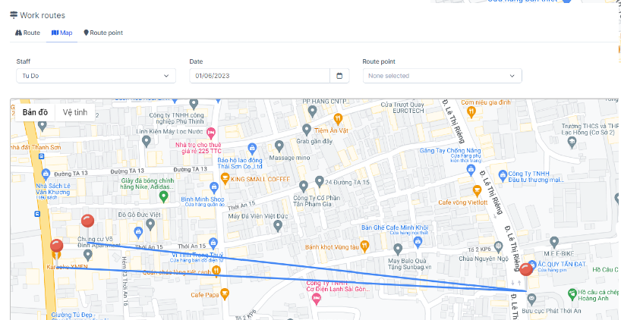Switch map to Vệ tinh satellite view
Viewport: 621px width, 320px height.
click(x=75, y=112)
